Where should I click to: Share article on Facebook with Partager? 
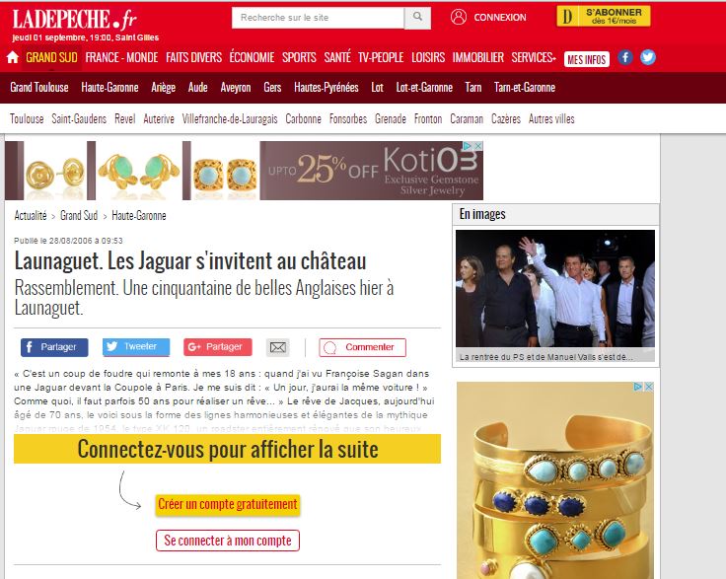point(54,347)
